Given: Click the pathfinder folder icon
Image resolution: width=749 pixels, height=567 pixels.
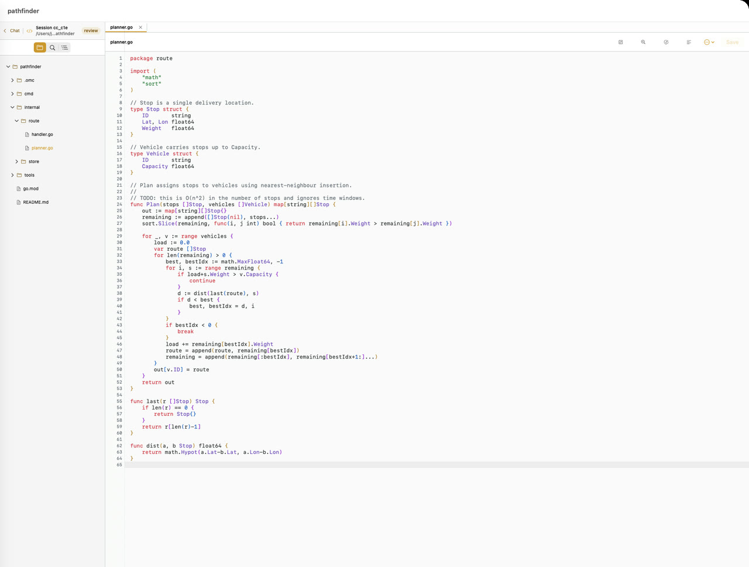Looking at the screenshot, I should [15, 67].
